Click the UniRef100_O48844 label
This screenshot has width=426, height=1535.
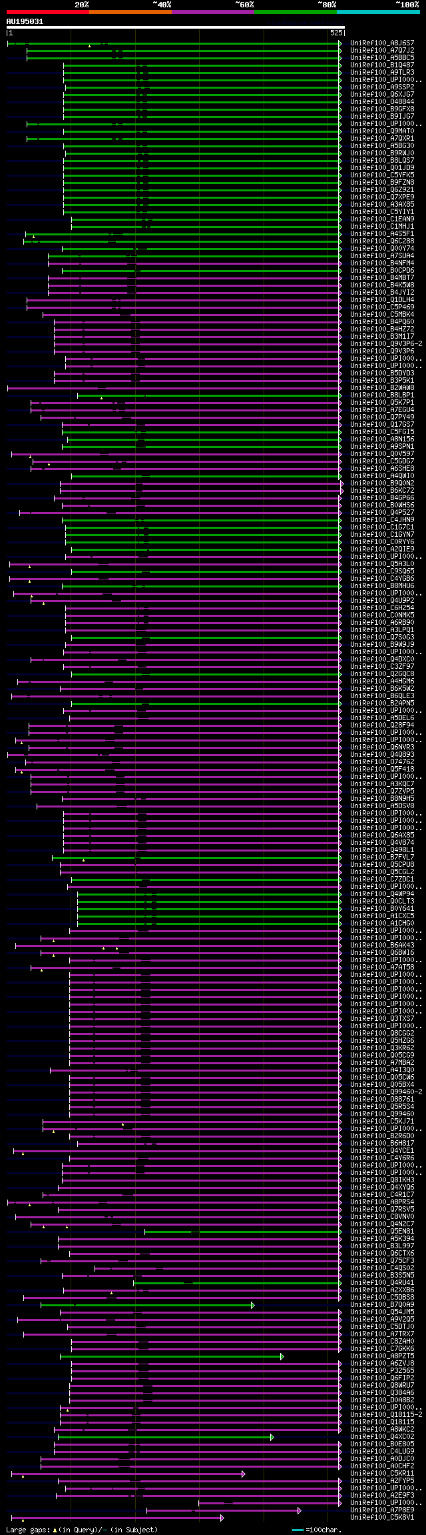click(x=382, y=102)
